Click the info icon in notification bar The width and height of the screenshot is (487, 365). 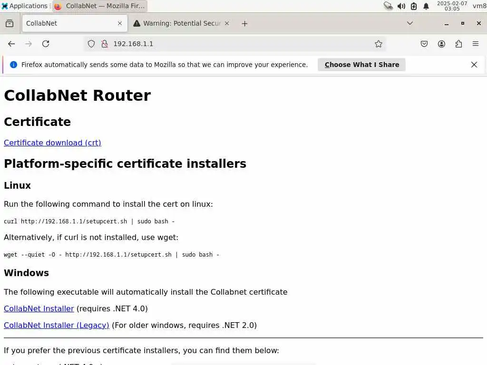[14, 65]
